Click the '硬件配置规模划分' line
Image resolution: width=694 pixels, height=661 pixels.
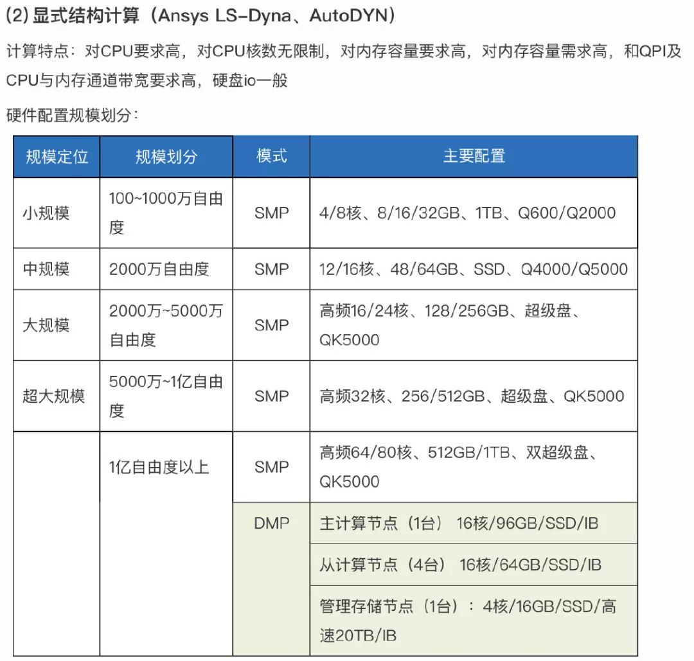click(x=73, y=116)
